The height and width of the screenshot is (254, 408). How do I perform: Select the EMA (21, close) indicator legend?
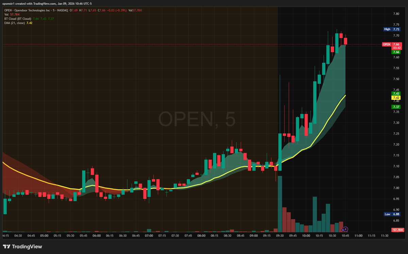point(14,23)
